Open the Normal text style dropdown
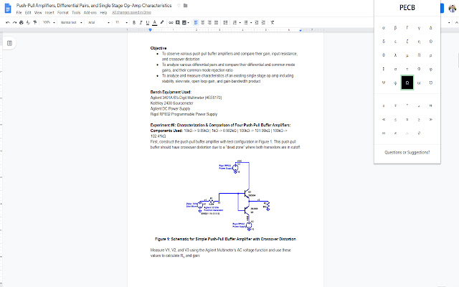Image resolution: width=459 pixels, height=287 pixels. coord(71,22)
